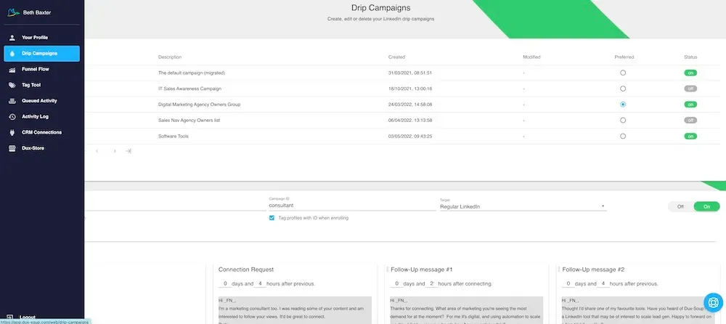Sort table by Created column header

[396, 57]
